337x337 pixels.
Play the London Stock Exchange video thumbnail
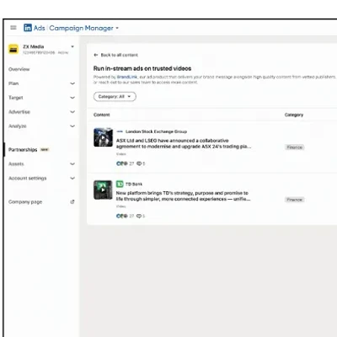click(103, 137)
